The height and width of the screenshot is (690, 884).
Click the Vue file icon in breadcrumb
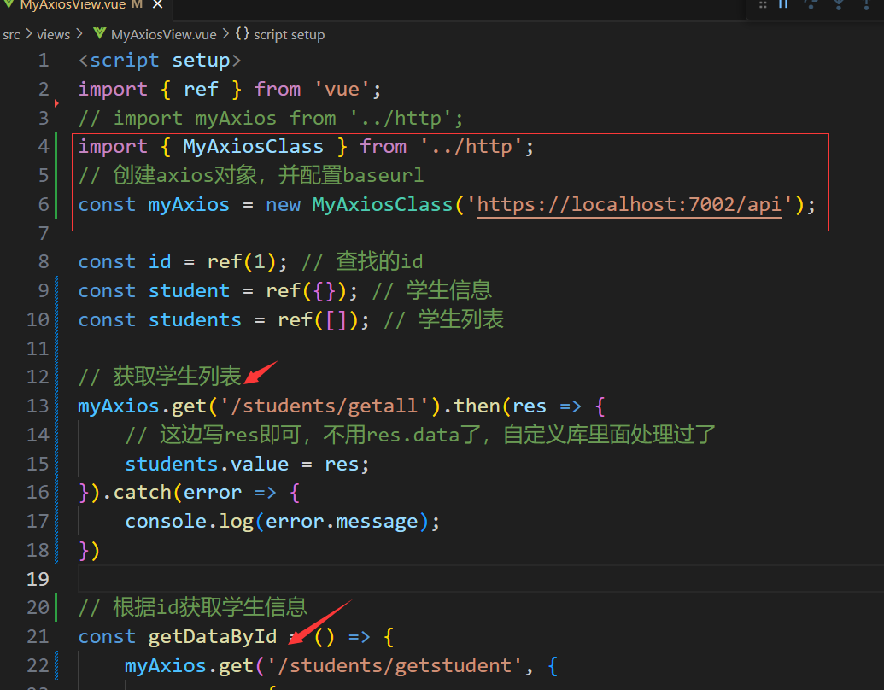tap(100, 34)
